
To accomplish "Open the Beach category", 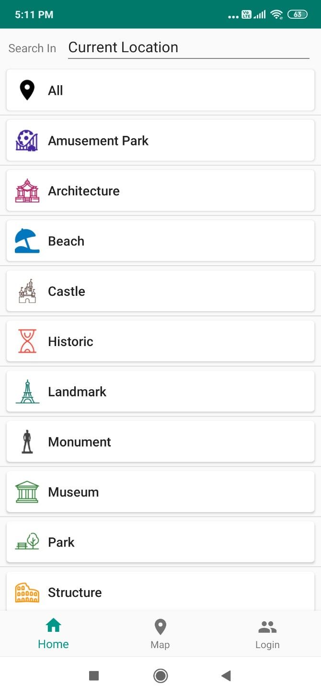I will (160, 241).
